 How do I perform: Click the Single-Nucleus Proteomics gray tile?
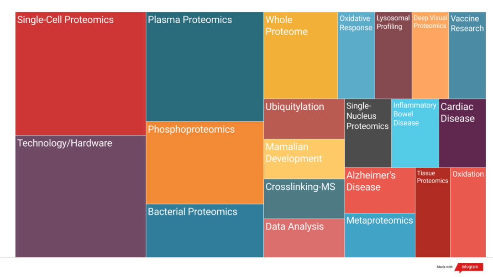[x=368, y=133]
